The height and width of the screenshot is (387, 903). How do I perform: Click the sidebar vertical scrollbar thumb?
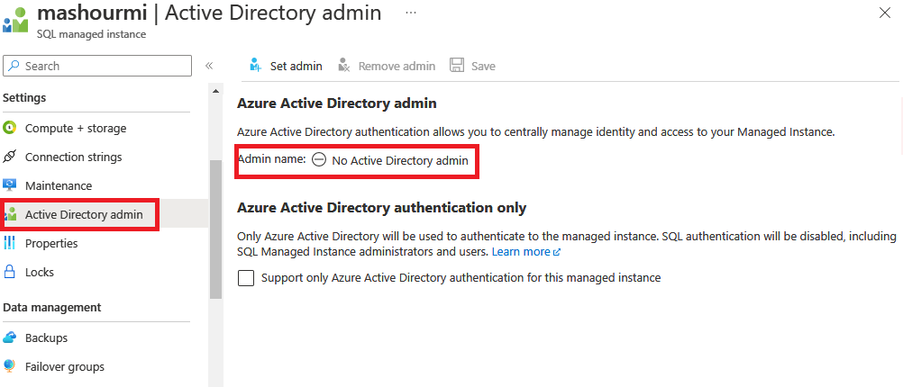[x=215, y=229]
